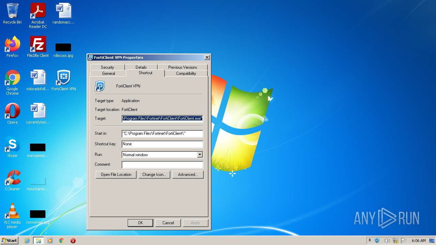Open the Start menu

tap(9, 241)
